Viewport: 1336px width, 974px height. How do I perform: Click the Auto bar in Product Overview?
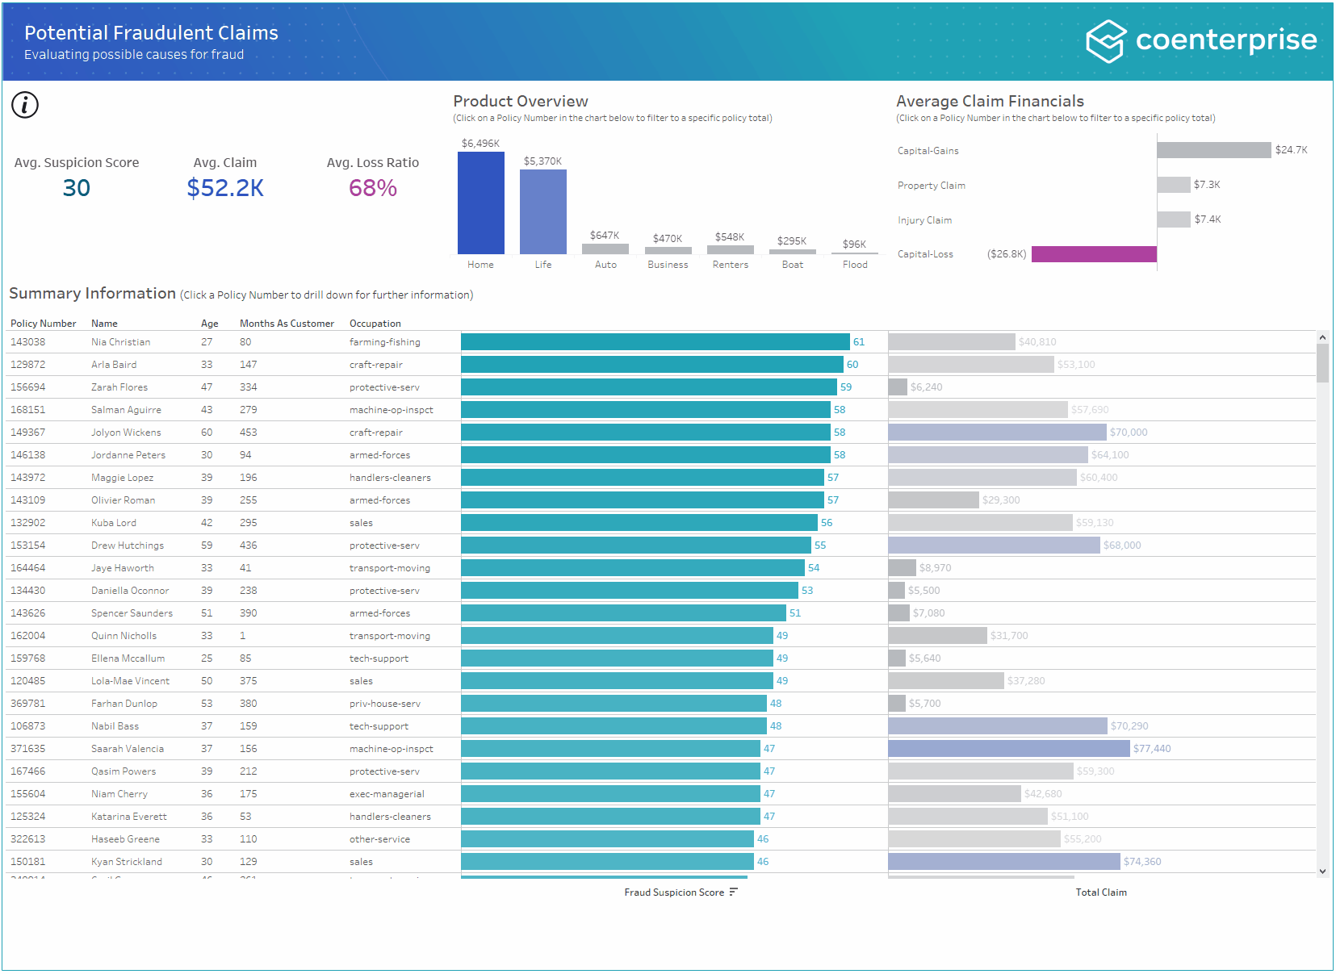[x=605, y=251]
